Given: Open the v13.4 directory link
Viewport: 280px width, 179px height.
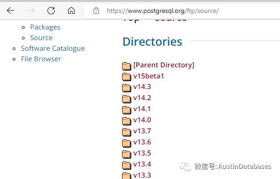Looking at the screenshot, I should click(142, 164).
